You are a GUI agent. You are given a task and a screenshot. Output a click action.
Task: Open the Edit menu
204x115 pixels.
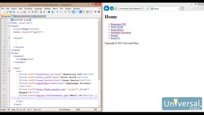click(8, 9)
